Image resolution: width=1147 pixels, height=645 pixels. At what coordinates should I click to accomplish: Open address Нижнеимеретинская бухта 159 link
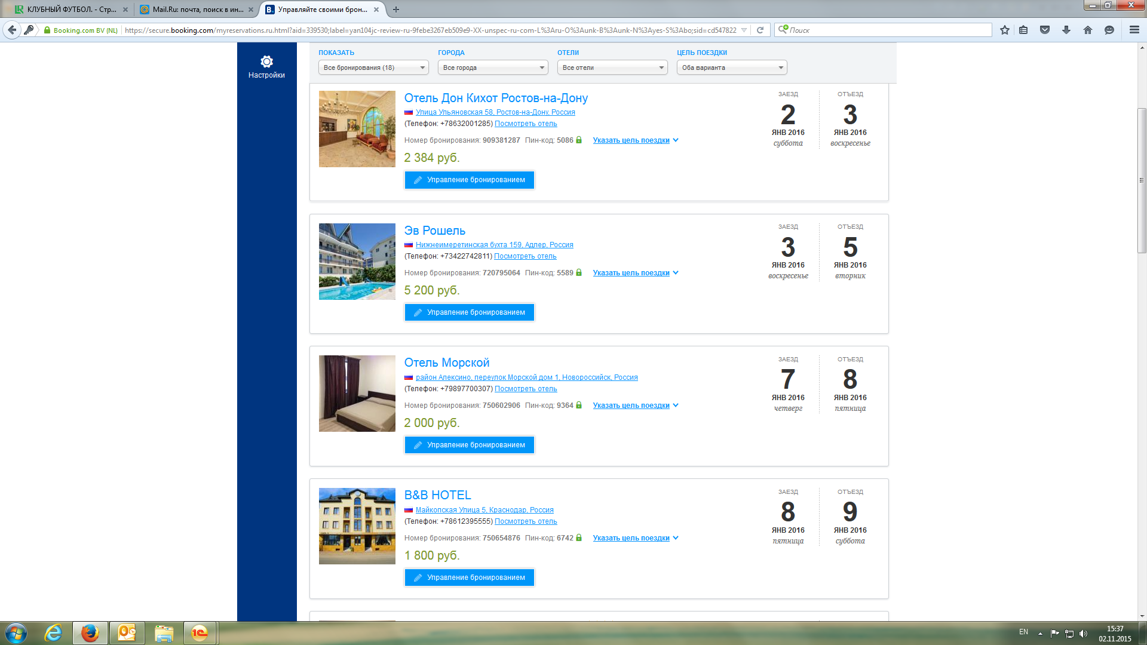coord(494,245)
